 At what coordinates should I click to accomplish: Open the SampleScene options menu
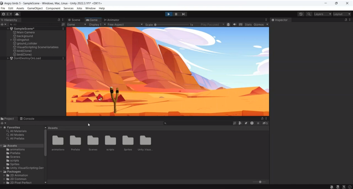63,29
